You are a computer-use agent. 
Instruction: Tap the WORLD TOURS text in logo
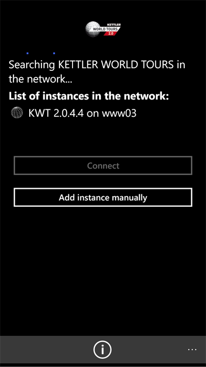click(106, 29)
